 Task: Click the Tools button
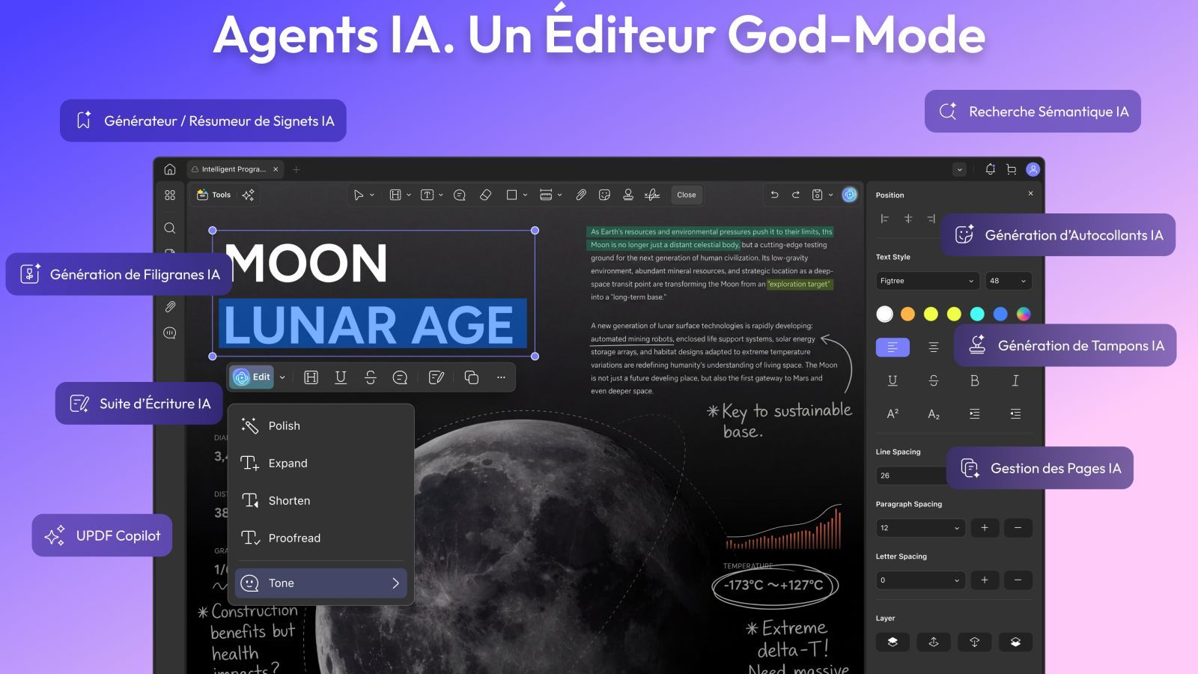213,195
